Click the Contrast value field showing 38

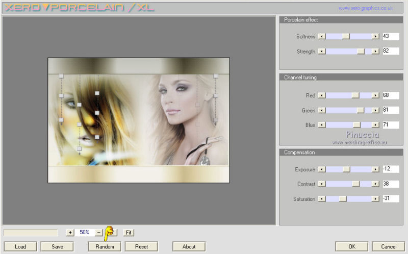point(391,184)
